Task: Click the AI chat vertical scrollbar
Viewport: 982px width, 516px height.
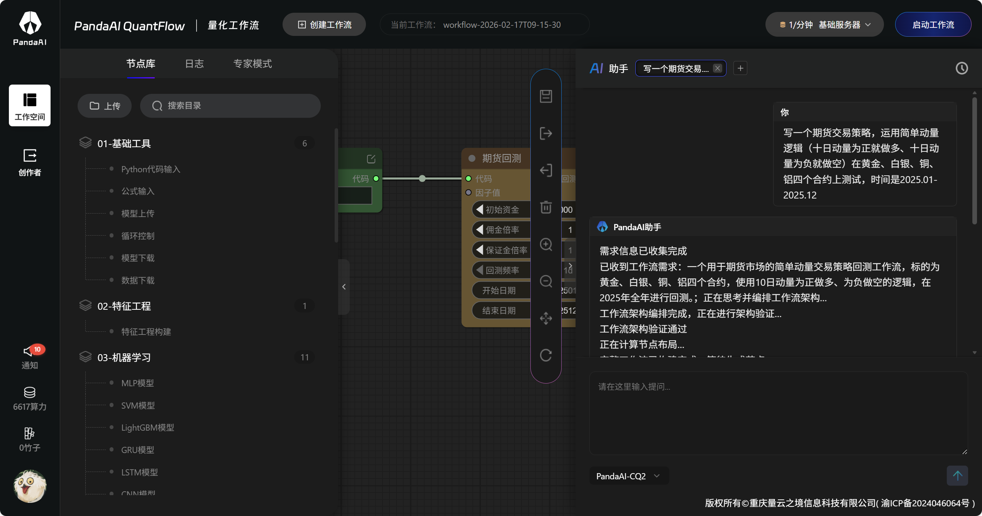Action: [974, 161]
